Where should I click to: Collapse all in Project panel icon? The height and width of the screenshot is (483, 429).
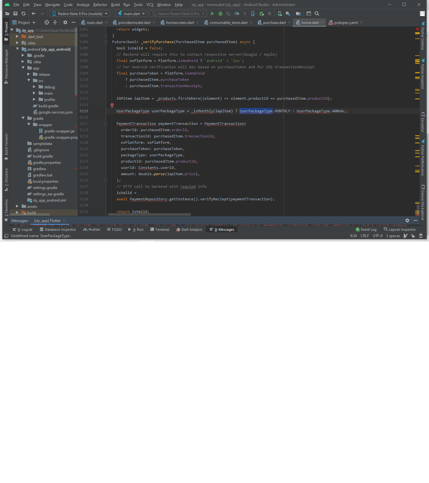point(55,22)
